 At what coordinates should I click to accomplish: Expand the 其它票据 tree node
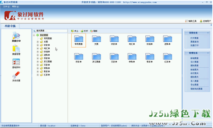[38, 62]
